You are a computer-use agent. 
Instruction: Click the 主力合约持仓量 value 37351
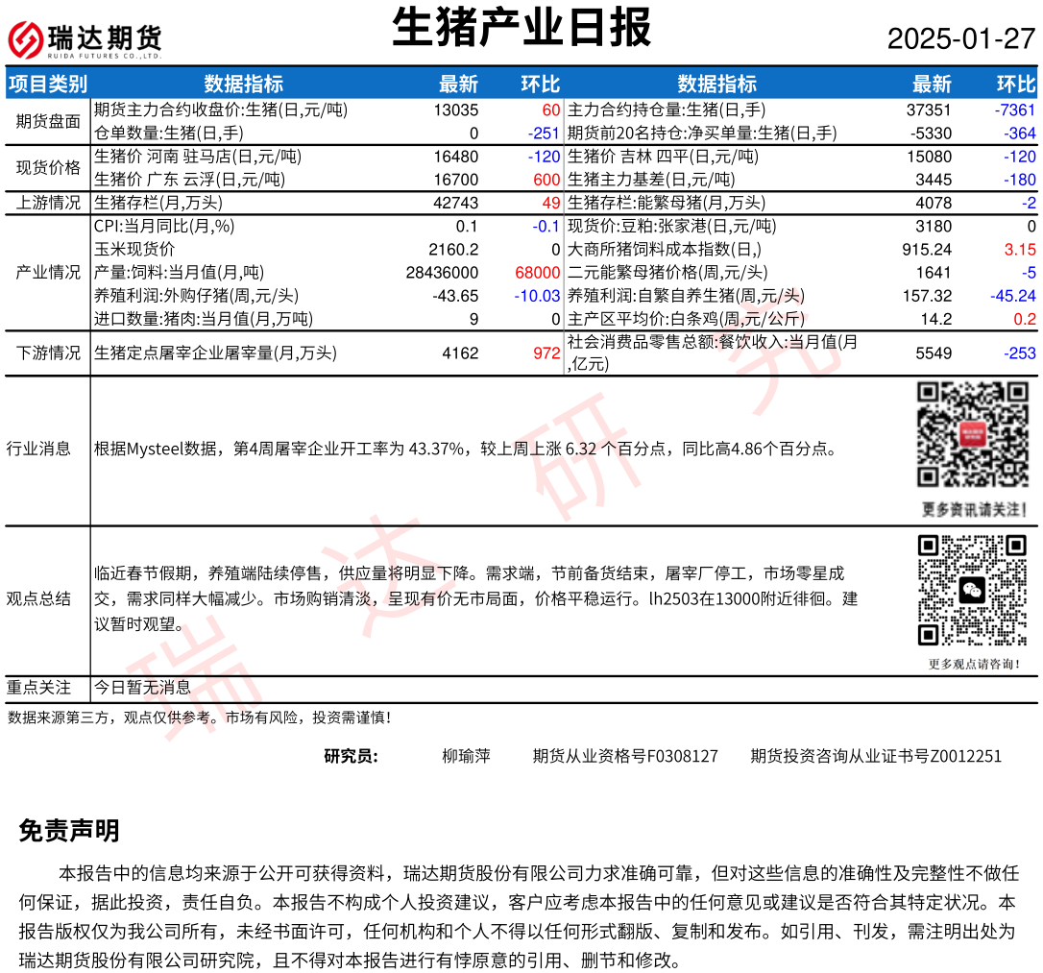point(929,109)
